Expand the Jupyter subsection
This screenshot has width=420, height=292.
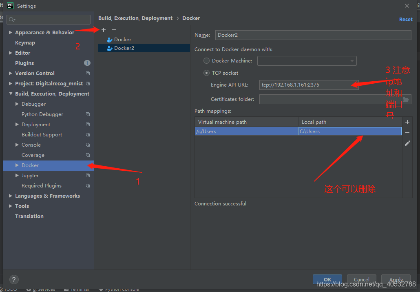17,175
